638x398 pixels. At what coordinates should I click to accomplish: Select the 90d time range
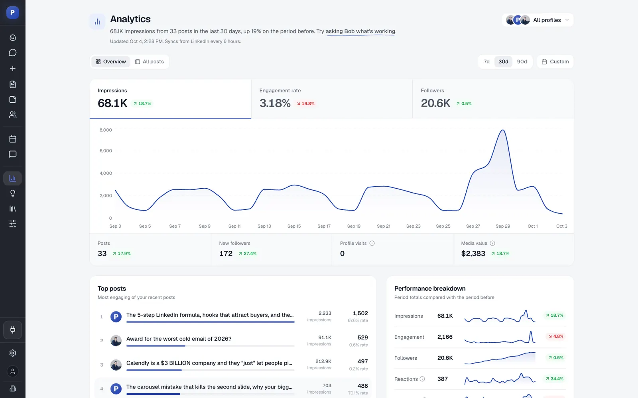click(522, 62)
